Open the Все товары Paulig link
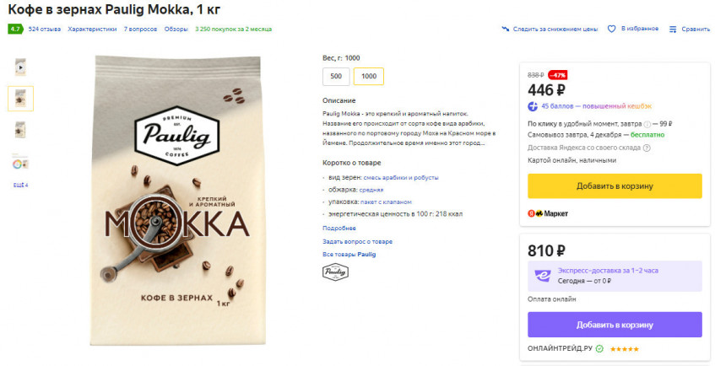This screenshot has width=715, height=366. click(x=349, y=254)
